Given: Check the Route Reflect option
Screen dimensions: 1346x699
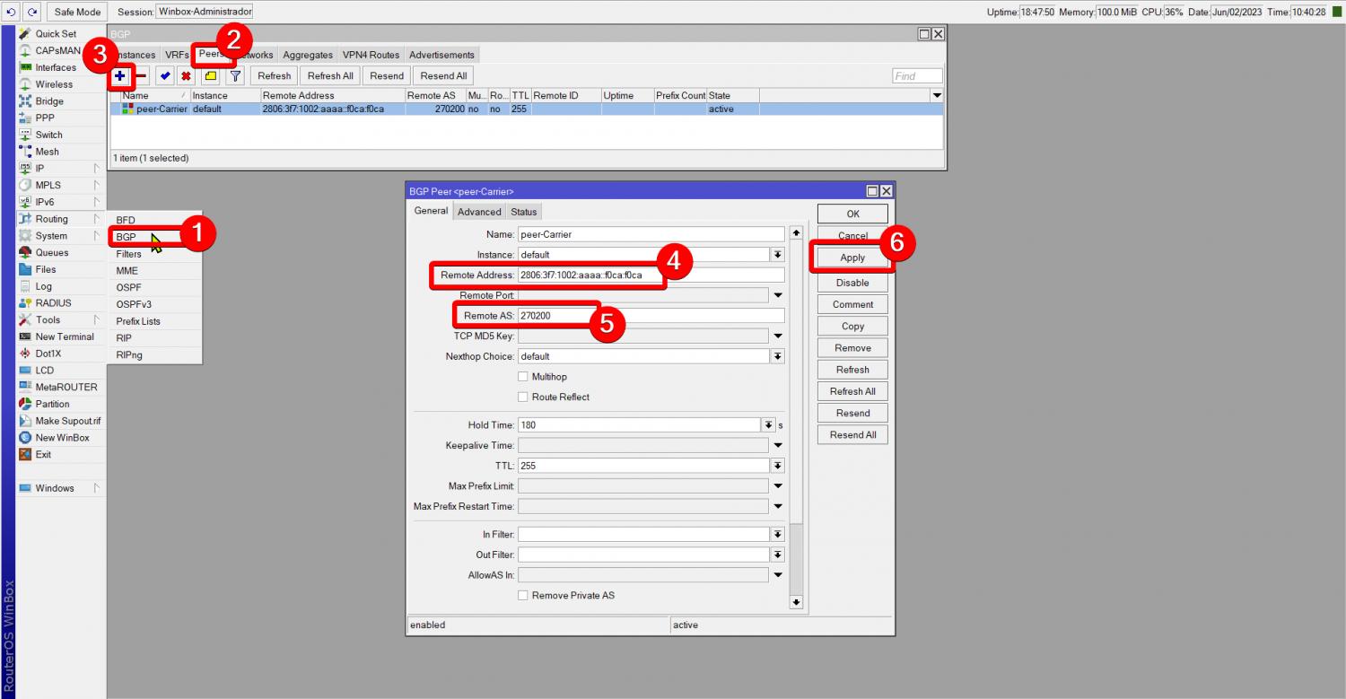Looking at the screenshot, I should click(523, 397).
